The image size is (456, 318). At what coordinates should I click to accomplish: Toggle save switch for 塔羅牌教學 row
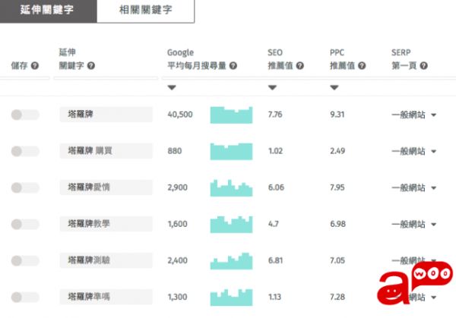tap(25, 224)
